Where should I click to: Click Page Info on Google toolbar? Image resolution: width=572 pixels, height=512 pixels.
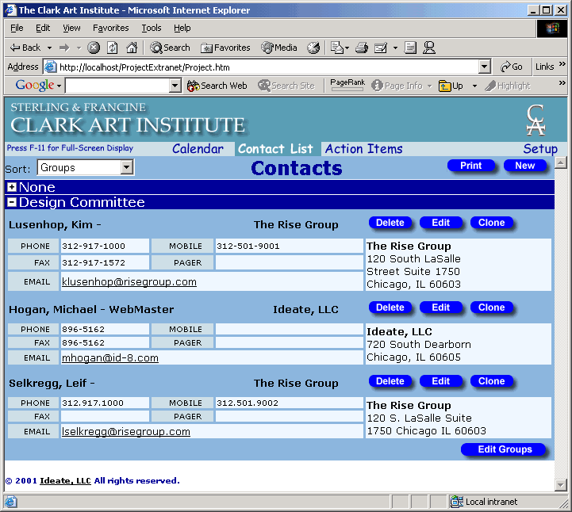pos(397,86)
